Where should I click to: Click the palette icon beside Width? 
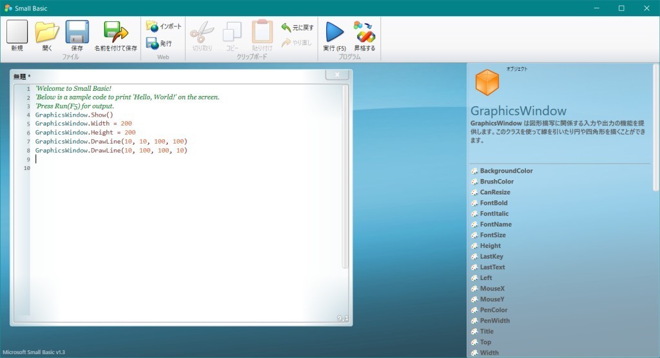474,353
